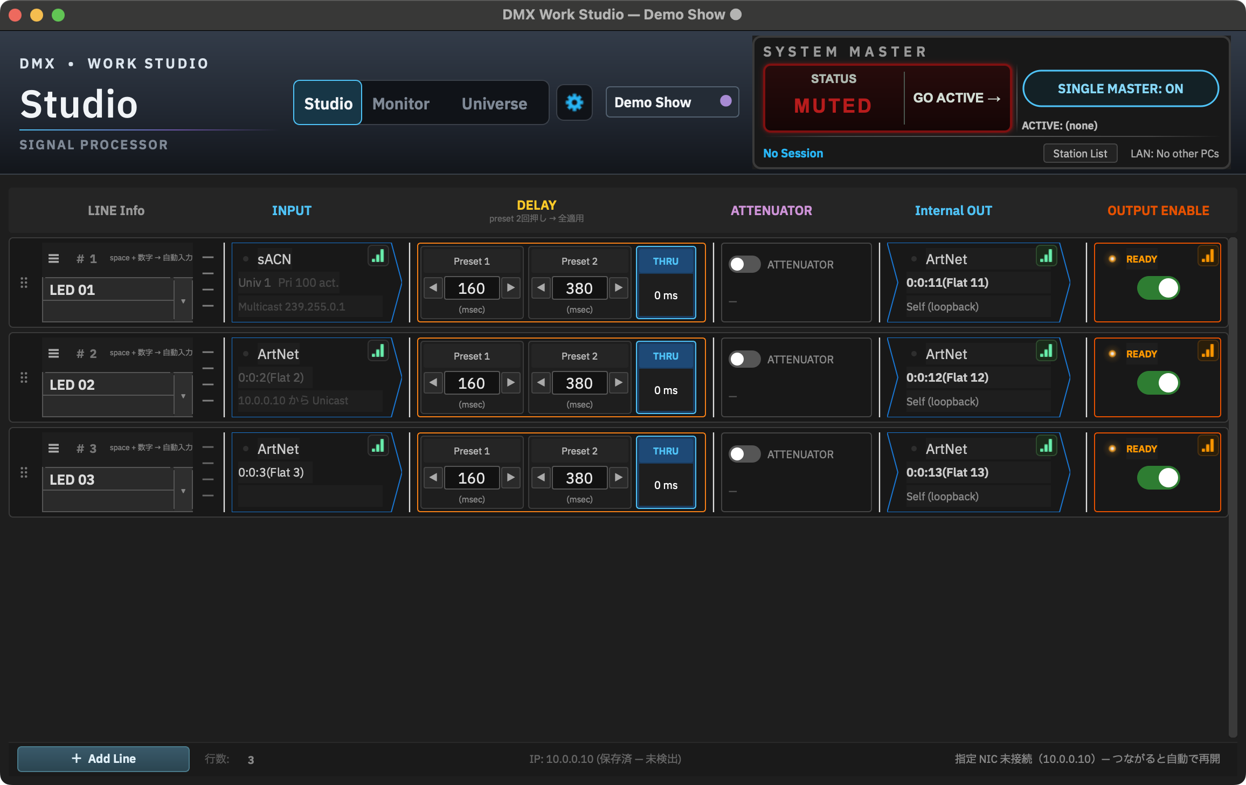Grab the LED 02 row drag handle

coord(24,377)
